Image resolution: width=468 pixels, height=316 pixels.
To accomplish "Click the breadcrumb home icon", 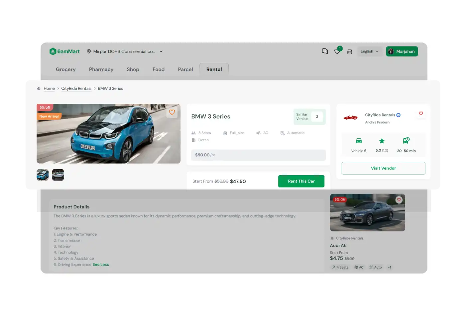I will (x=39, y=89).
